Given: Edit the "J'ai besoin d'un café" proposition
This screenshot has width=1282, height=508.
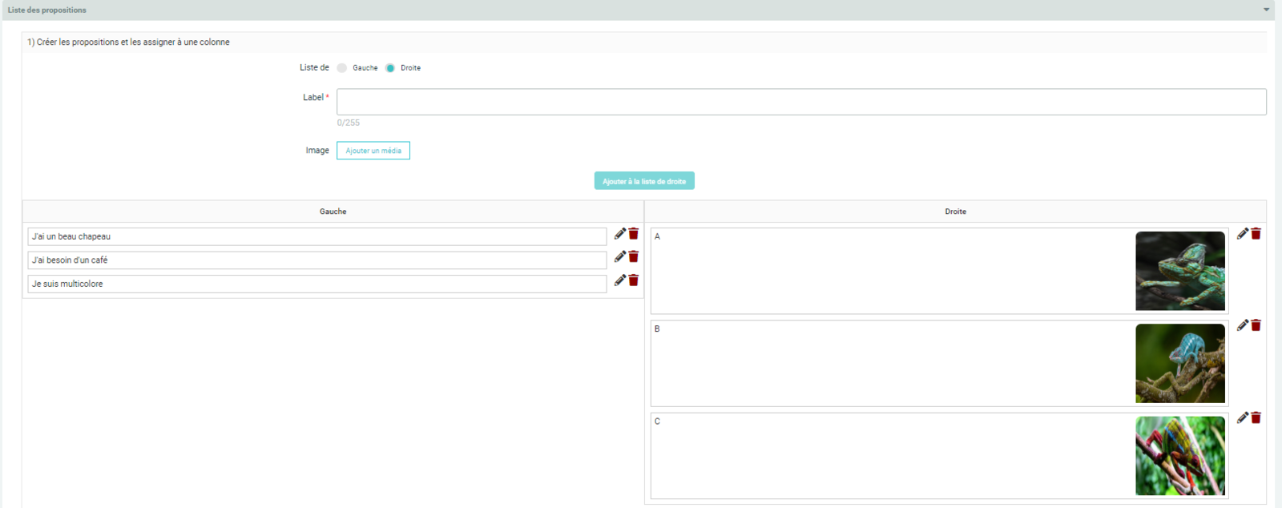Looking at the screenshot, I should click(x=620, y=256).
